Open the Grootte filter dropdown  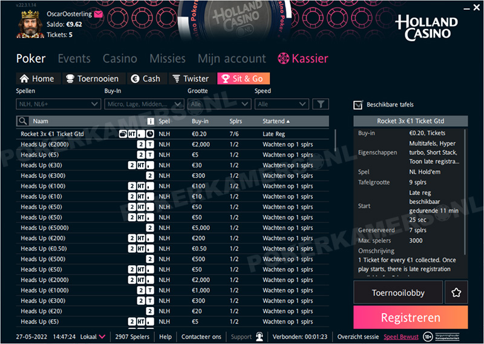(x=219, y=104)
